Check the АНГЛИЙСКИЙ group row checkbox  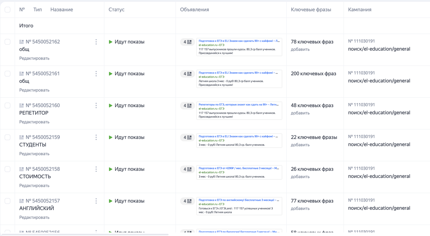pos(8,201)
